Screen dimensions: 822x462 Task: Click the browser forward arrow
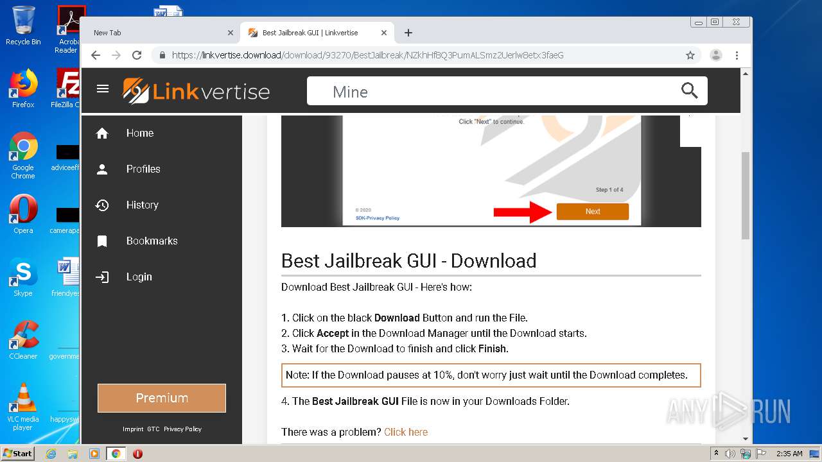tap(116, 55)
